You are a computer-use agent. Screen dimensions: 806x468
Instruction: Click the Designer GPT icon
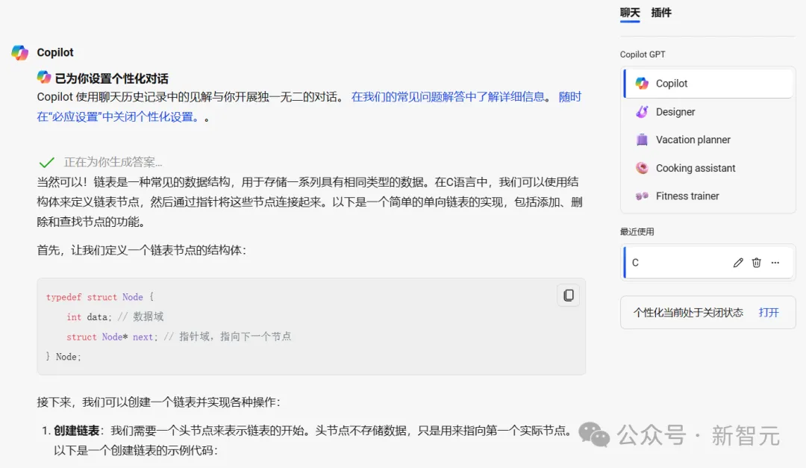(x=642, y=112)
